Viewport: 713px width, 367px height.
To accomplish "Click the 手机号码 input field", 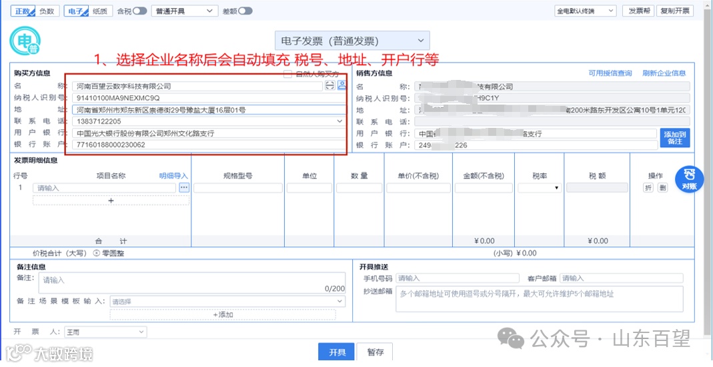I will pos(458,278).
